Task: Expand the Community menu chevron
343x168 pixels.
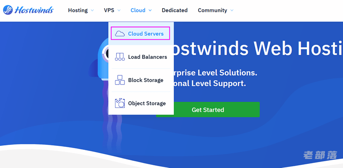Action: tap(232, 10)
